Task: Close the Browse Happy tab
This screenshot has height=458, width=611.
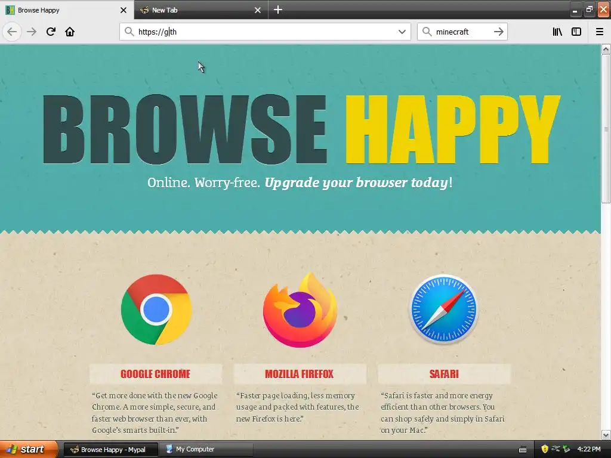Action: pyautogui.click(x=123, y=10)
